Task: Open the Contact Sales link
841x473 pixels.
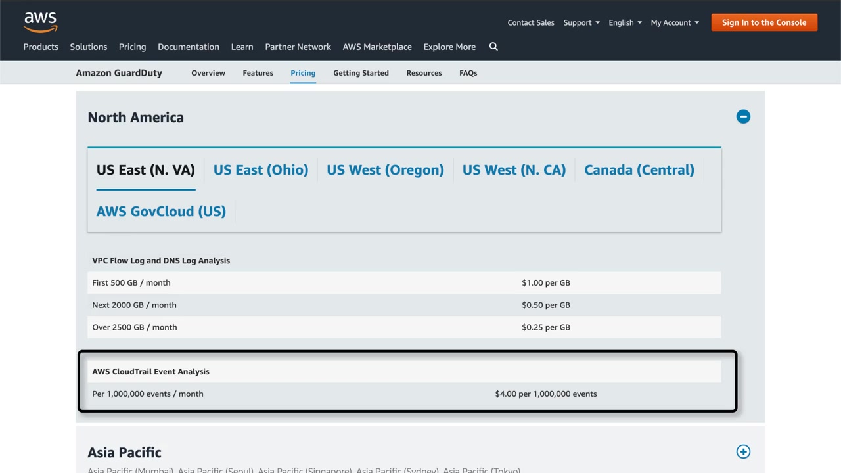Action: coord(531,22)
